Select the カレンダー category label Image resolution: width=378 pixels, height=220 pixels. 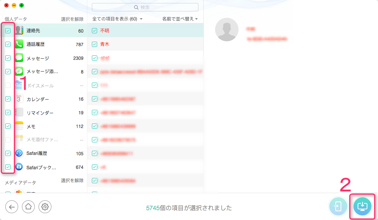[37, 99]
